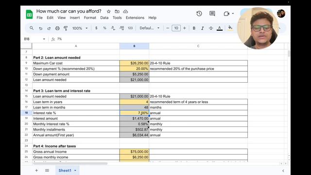Open Sheet1 tab options arrow

(75, 171)
